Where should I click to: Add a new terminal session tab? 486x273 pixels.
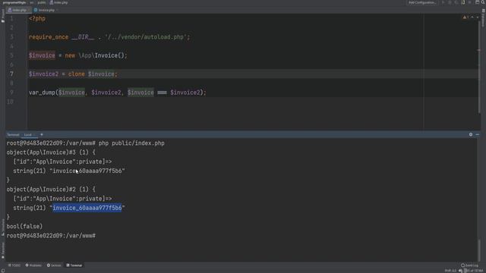point(42,135)
